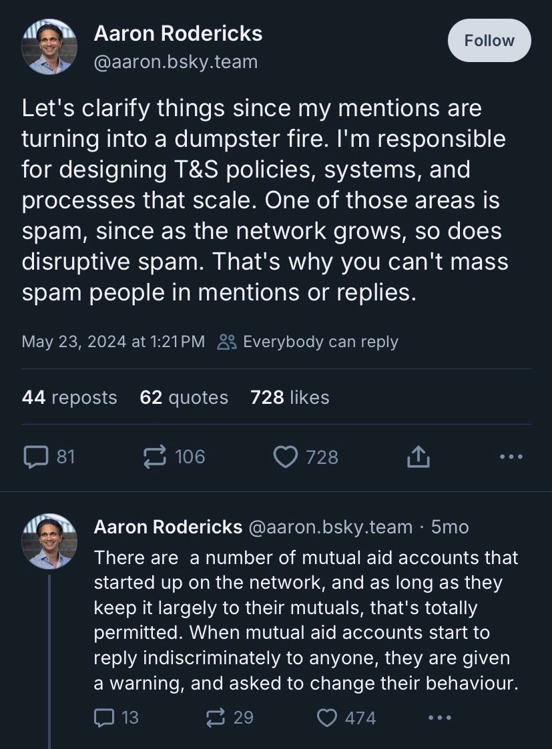Image resolution: width=552 pixels, height=749 pixels.
Task: Open the avatar on the reply post
Action: pos(50,542)
